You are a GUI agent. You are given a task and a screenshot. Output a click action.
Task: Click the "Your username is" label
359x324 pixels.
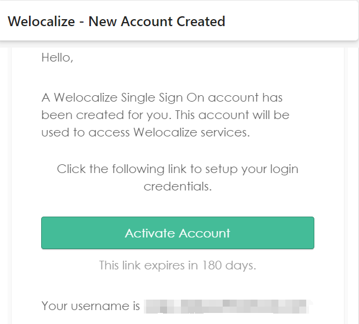pos(91,305)
